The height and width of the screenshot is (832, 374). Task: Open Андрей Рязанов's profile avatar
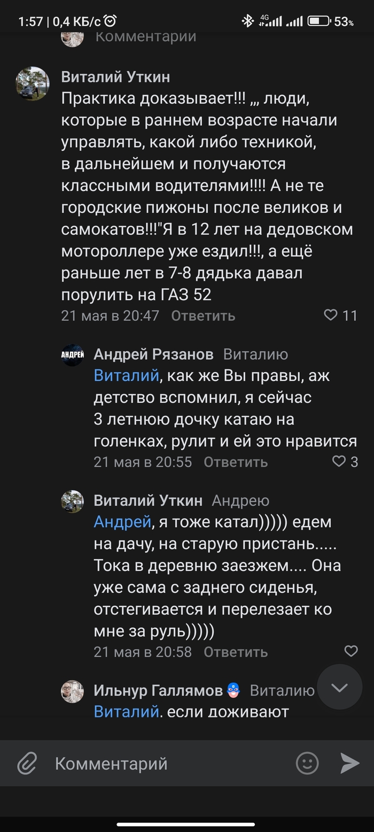72,355
